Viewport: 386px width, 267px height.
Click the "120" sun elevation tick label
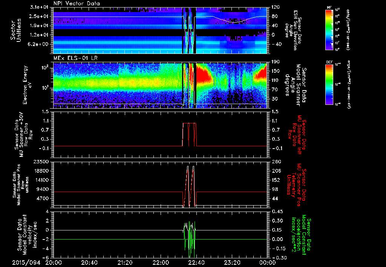tap(276, 7)
